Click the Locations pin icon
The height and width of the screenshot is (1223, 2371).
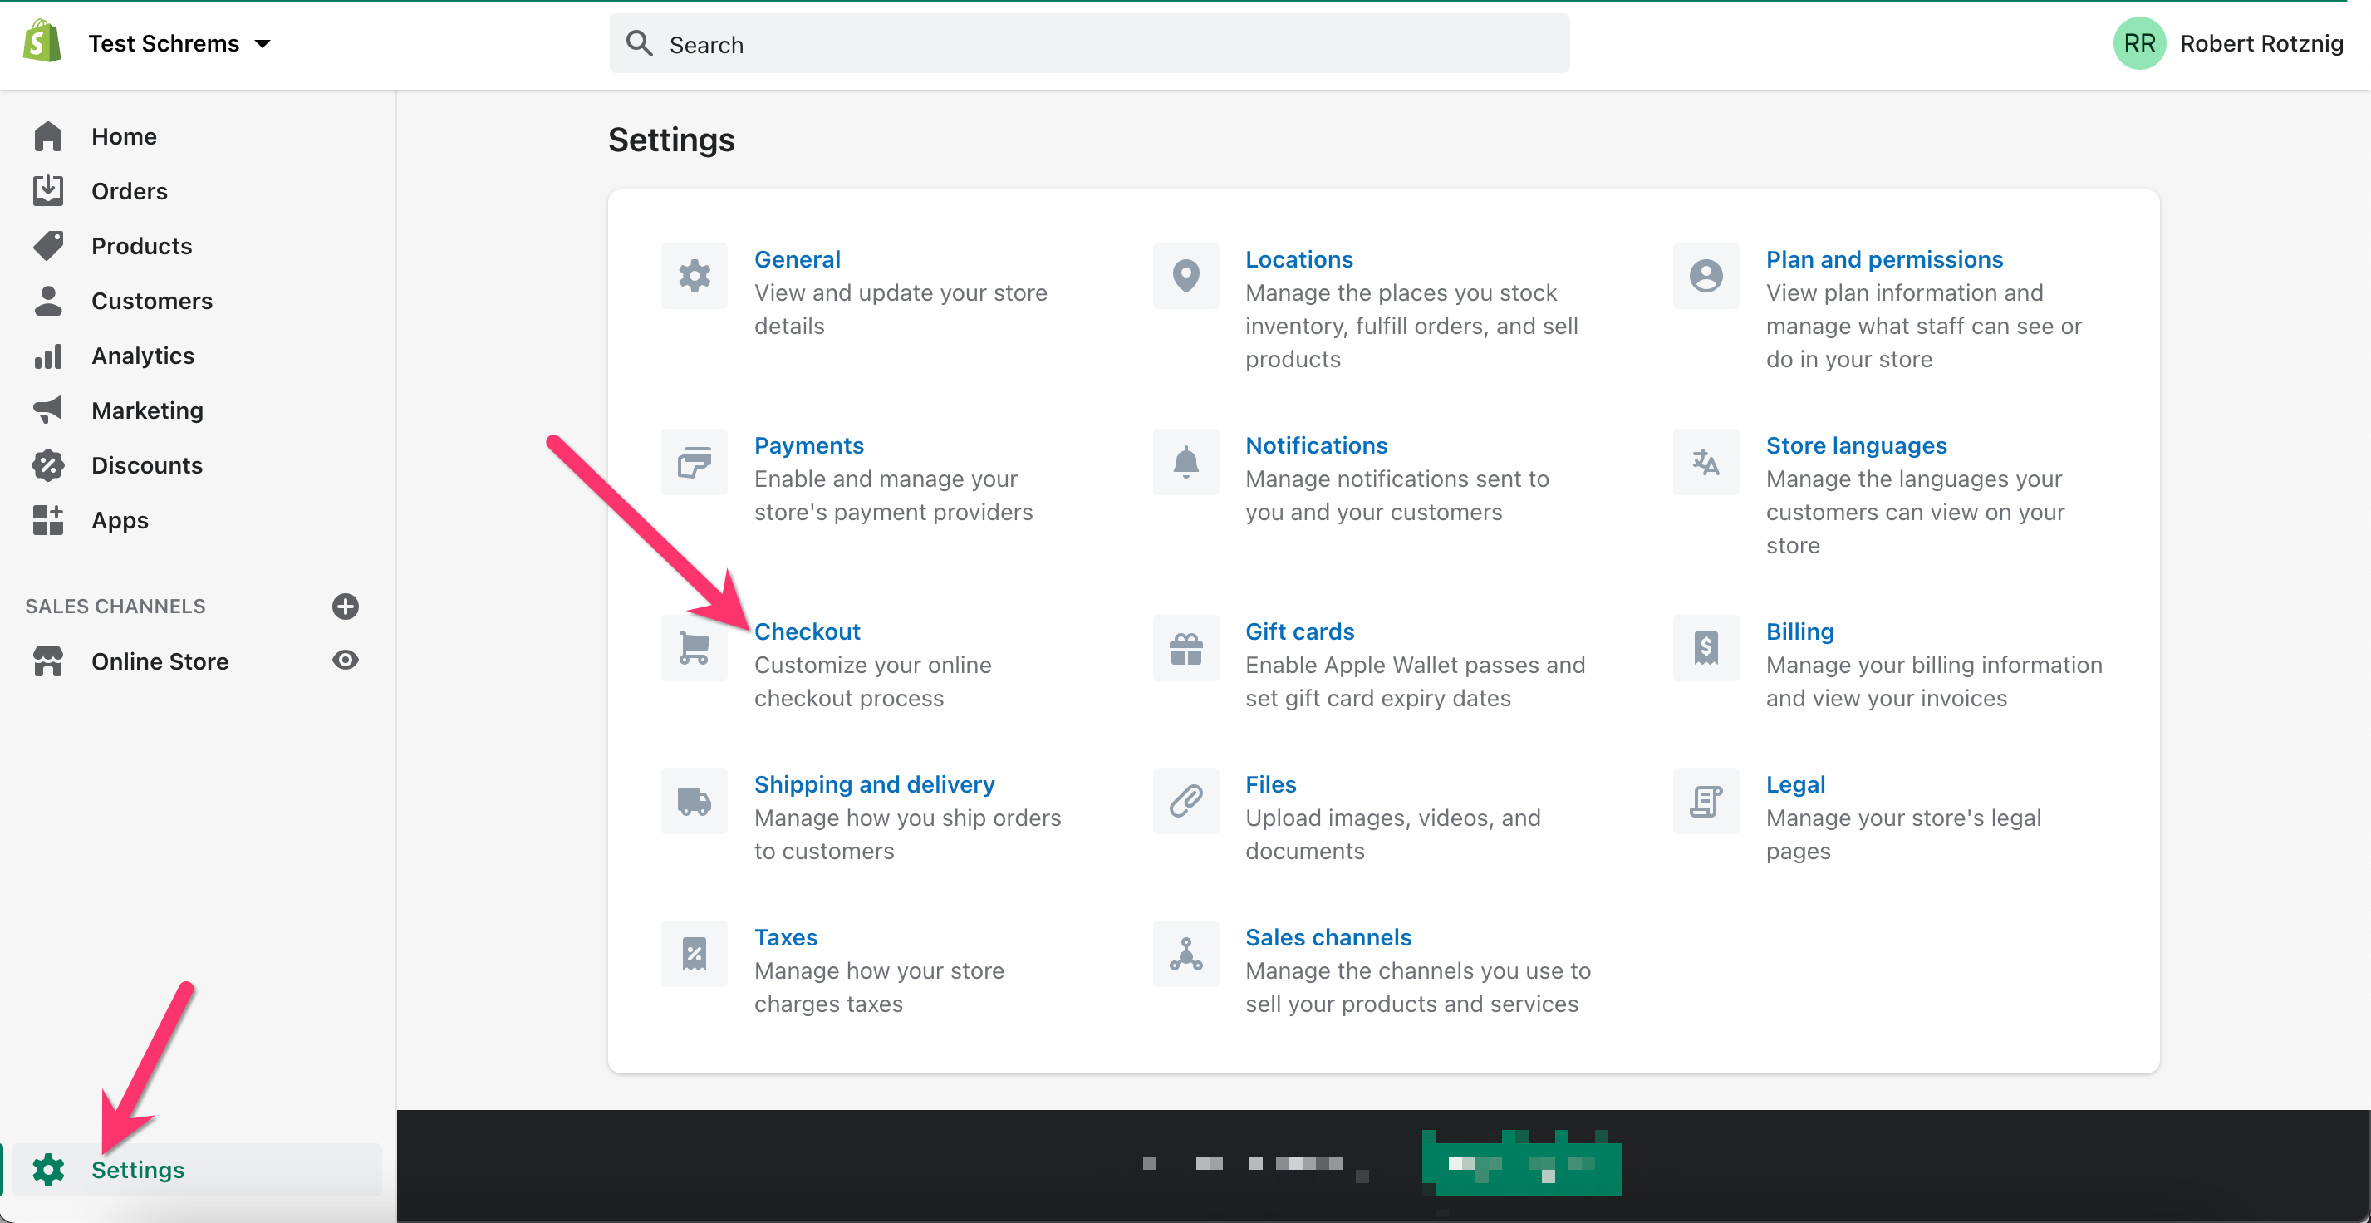(x=1185, y=275)
